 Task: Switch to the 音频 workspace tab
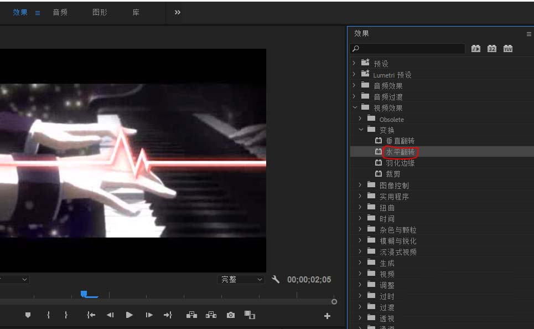click(x=60, y=12)
